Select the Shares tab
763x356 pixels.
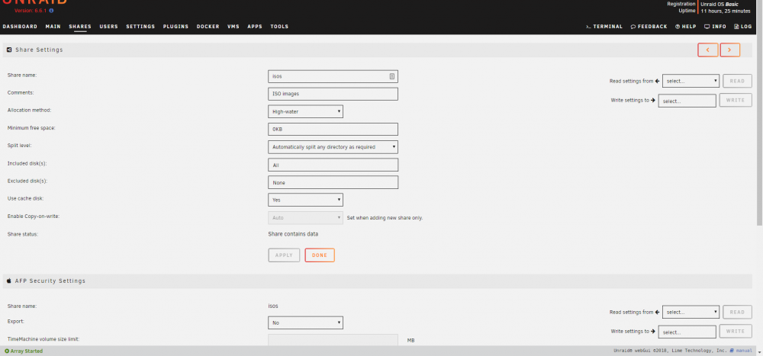(x=80, y=27)
